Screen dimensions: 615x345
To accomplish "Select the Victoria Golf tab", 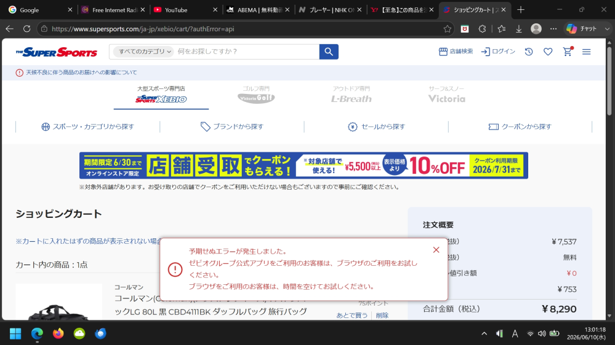I will (256, 95).
